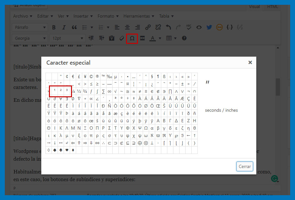Click the Cerrar button
Screen dimensions: 295x200
click(244, 166)
